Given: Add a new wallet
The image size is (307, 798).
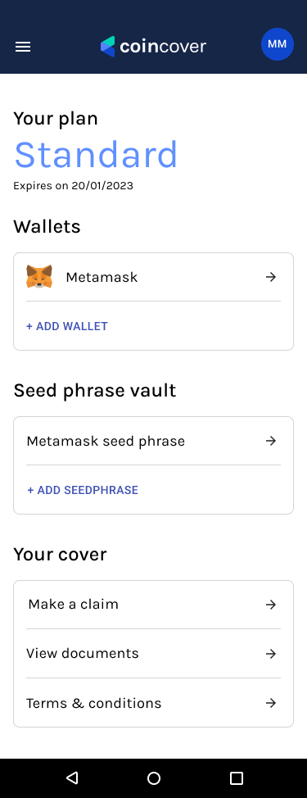Looking at the screenshot, I should [x=67, y=326].
